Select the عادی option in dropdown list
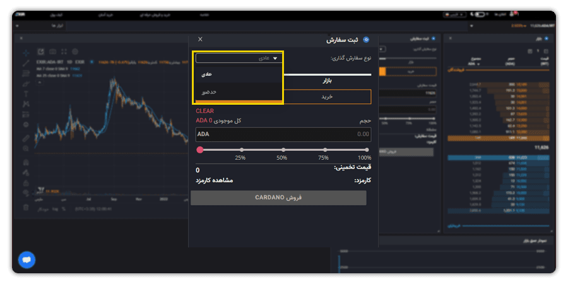The width and height of the screenshot is (568, 284). pyautogui.click(x=239, y=74)
